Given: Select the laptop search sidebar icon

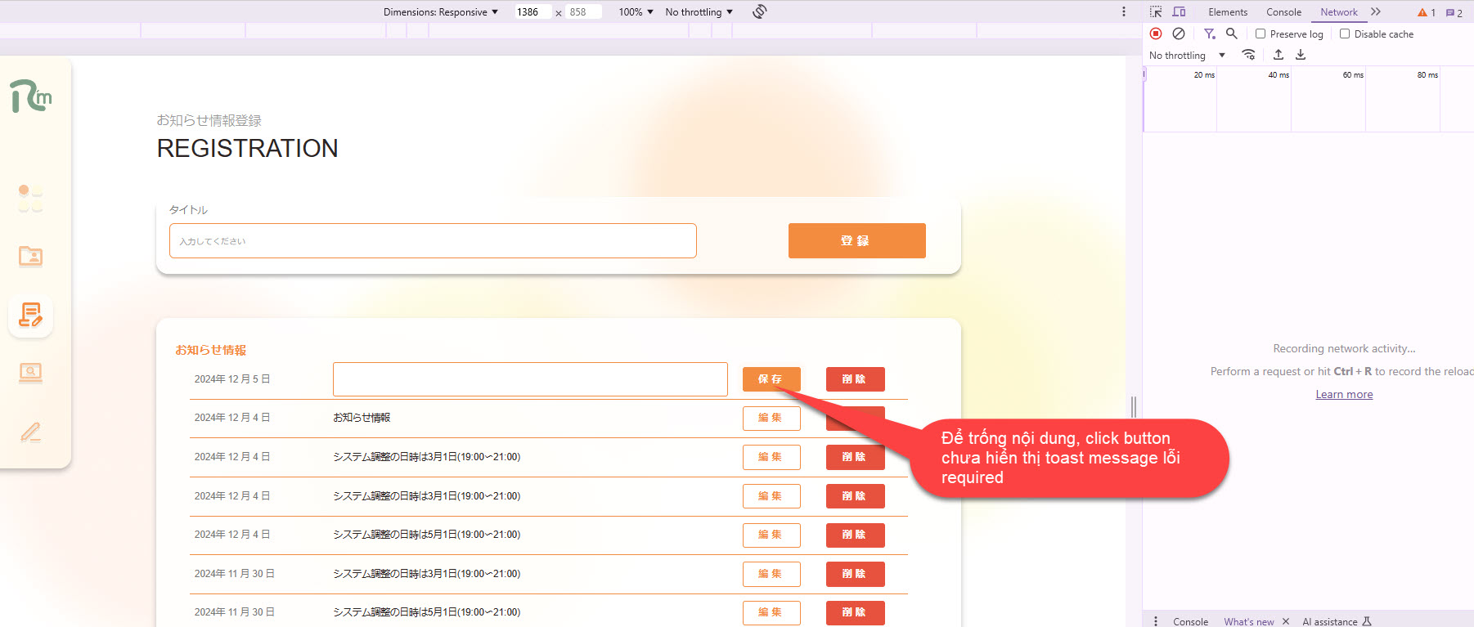Looking at the screenshot, I should point(30,374).
